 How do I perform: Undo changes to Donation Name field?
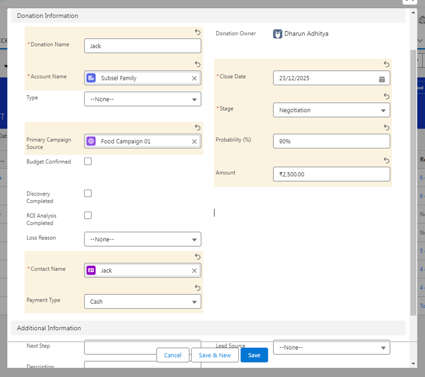coord(198,32)
